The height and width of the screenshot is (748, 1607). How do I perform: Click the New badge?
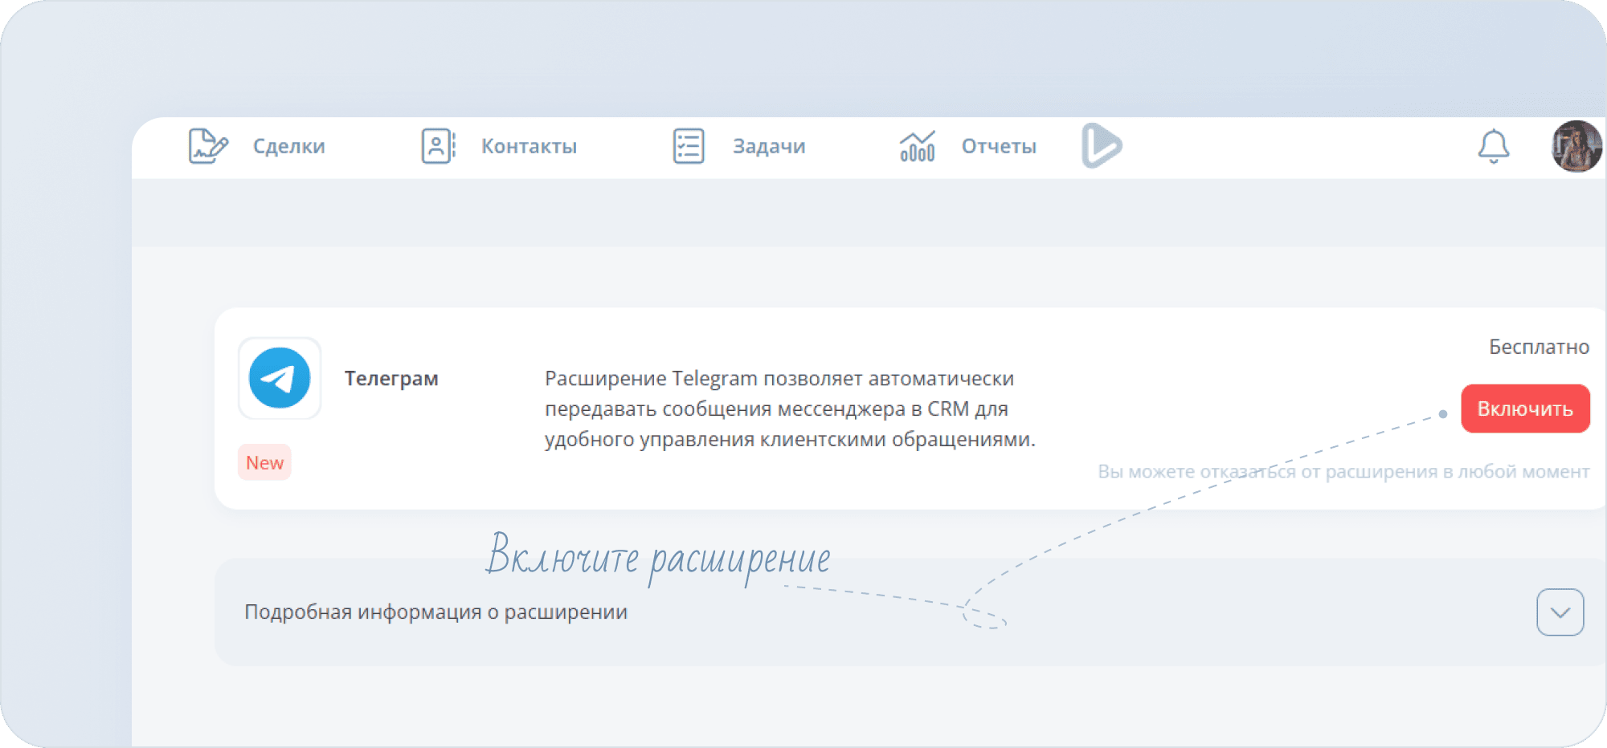click(264, 463)
